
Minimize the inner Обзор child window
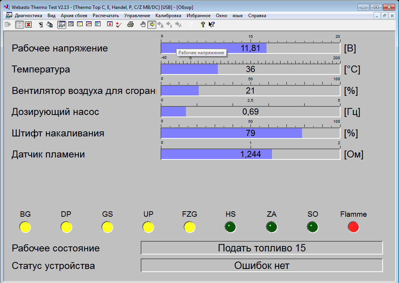(x=377, y=16)
